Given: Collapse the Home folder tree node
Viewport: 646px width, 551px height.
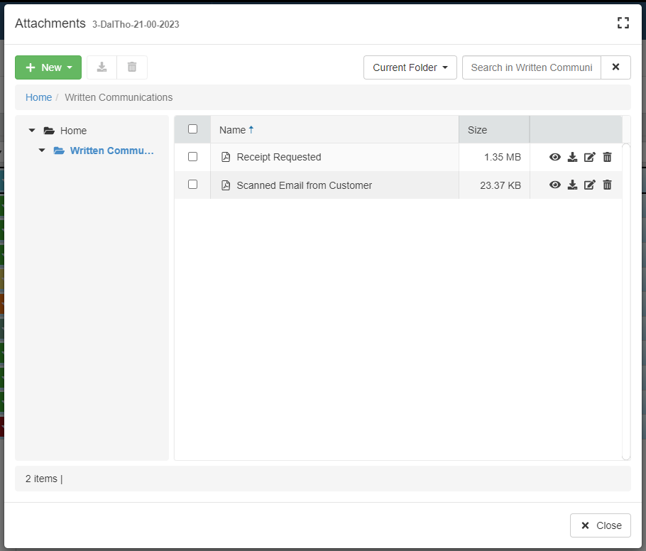Looking at the screenshot, I should 32,131.
